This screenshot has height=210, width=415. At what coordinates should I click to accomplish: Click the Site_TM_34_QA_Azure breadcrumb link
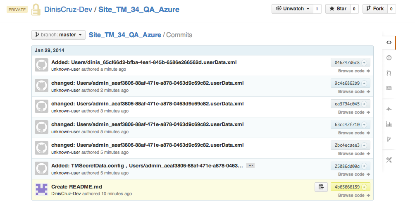point(125,35)
